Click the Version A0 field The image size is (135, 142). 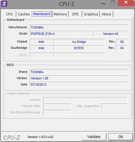pyautogui.click(x=110, y=34)
